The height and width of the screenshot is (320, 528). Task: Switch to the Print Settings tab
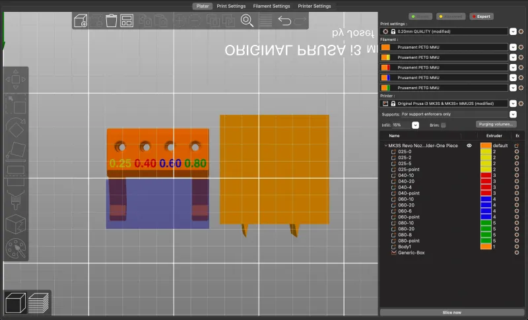click(x=231, y=6)
